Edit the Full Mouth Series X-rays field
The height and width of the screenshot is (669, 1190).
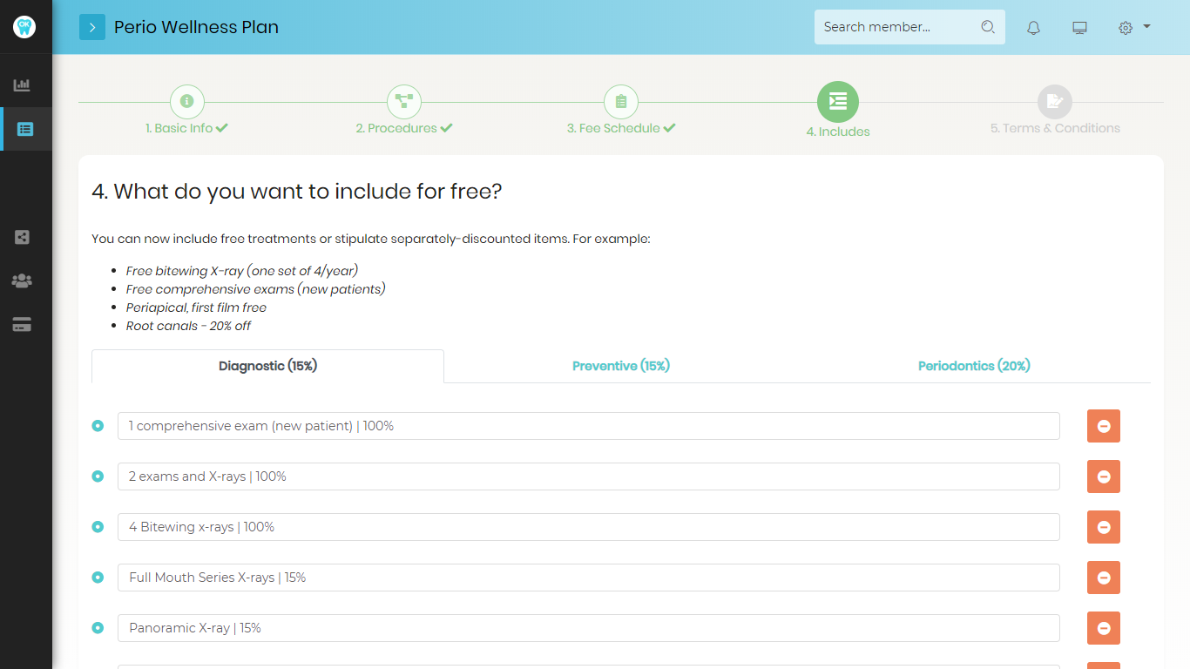[589, 578]
